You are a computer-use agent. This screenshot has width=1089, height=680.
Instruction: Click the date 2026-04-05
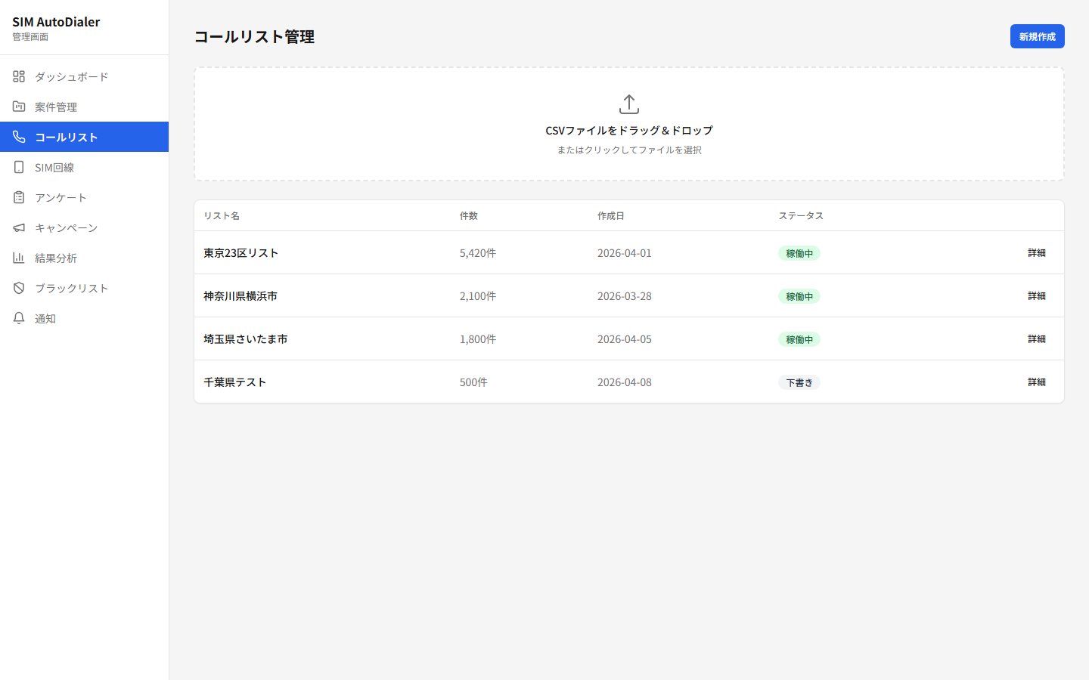tap(625, 339)
